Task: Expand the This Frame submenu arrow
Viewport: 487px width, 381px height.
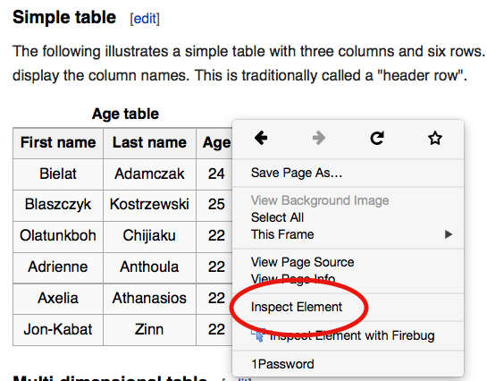Action: 449,234
